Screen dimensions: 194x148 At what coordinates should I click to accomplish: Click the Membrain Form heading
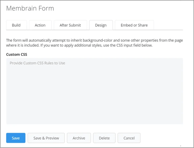click(x=30, y=8)
